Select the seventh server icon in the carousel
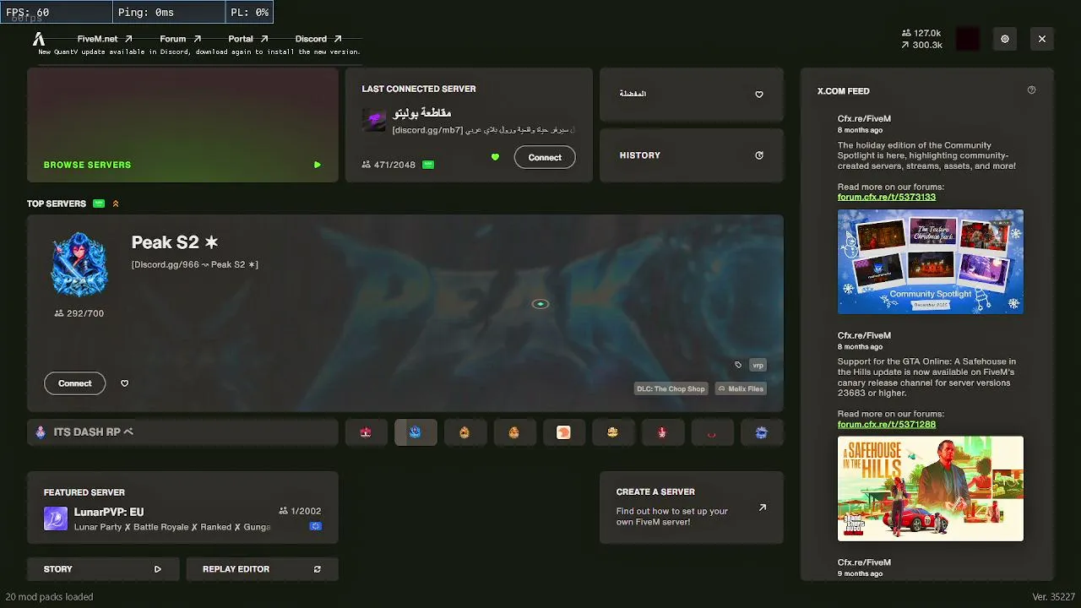This screenshot has height=608, width=1081. tap(662, 432)
